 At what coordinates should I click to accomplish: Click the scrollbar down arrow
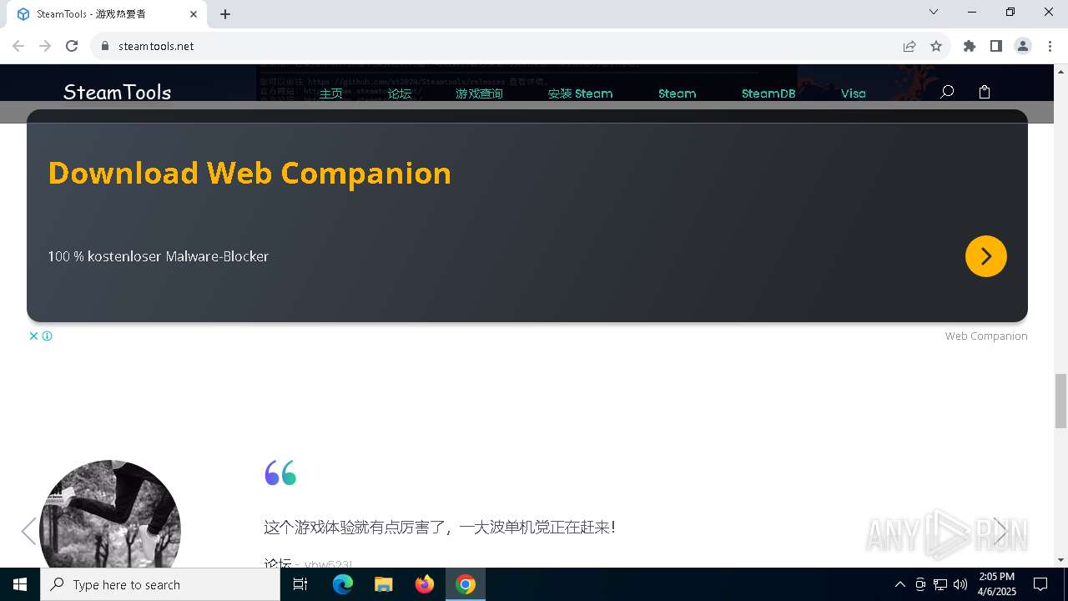point(1060,560)
